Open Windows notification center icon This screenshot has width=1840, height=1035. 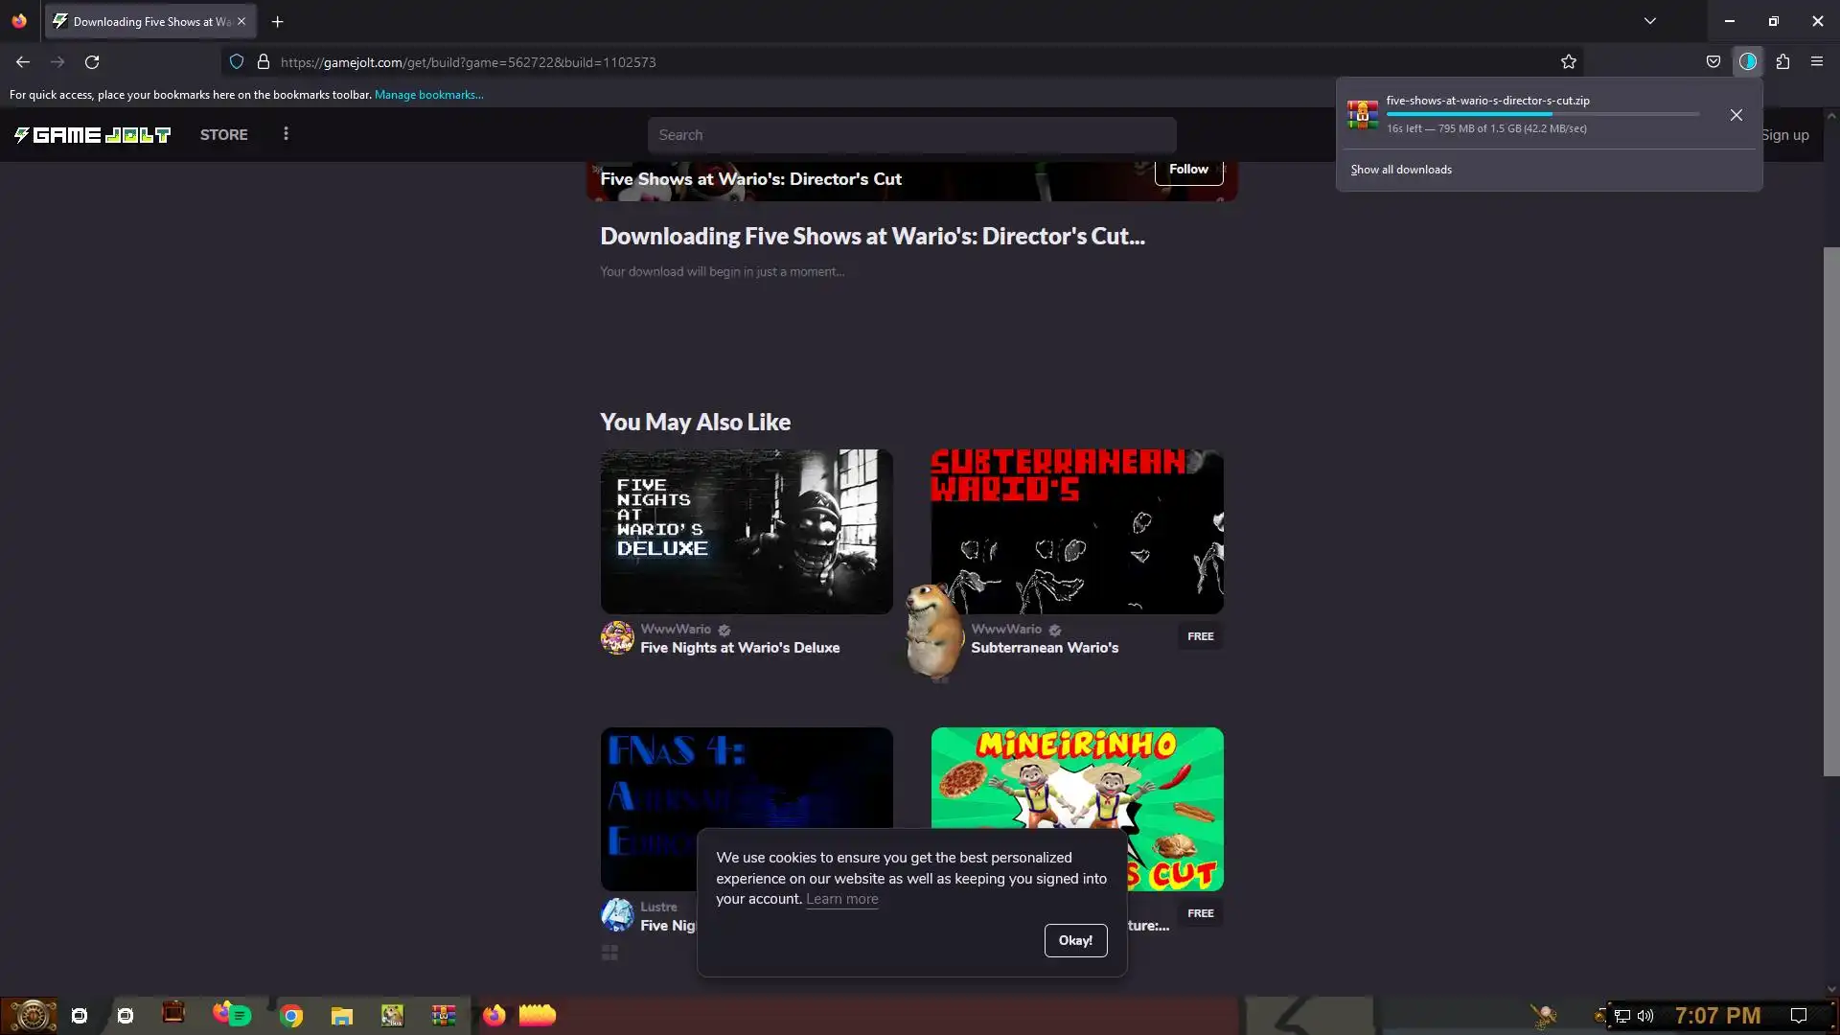(x=1799, y=1015)
